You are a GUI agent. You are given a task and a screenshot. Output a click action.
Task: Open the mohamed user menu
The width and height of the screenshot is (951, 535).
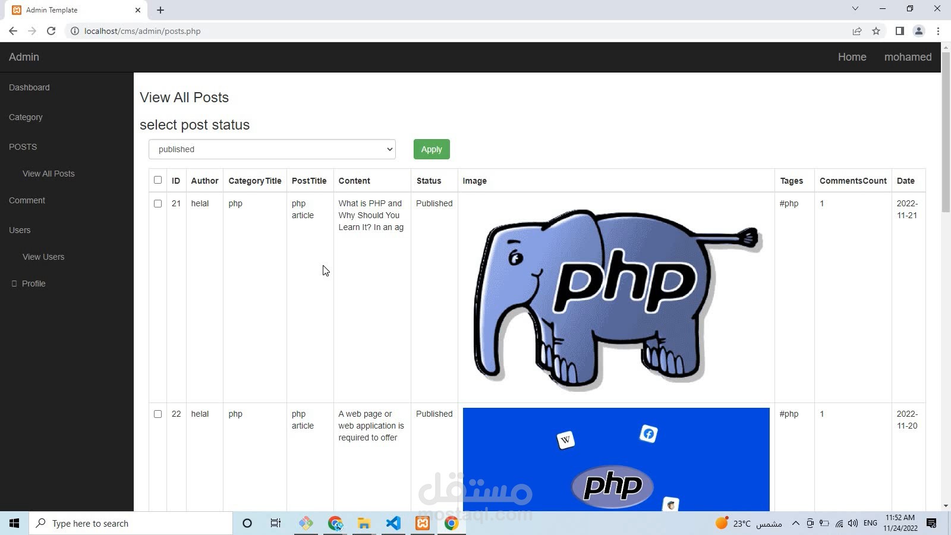click(908, 57)
